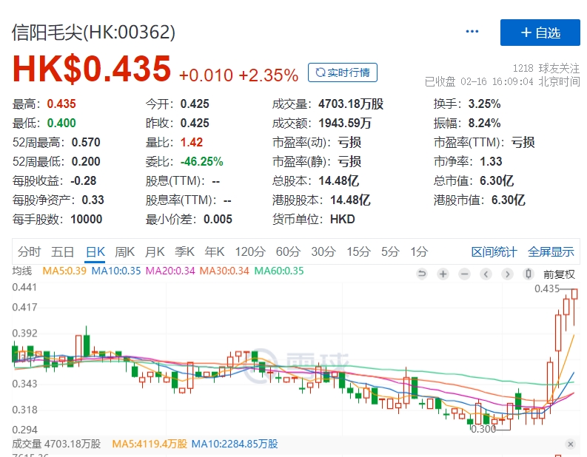Switch to the 分时 chart tab
The image size is (587, 457).
pos(30,251)
